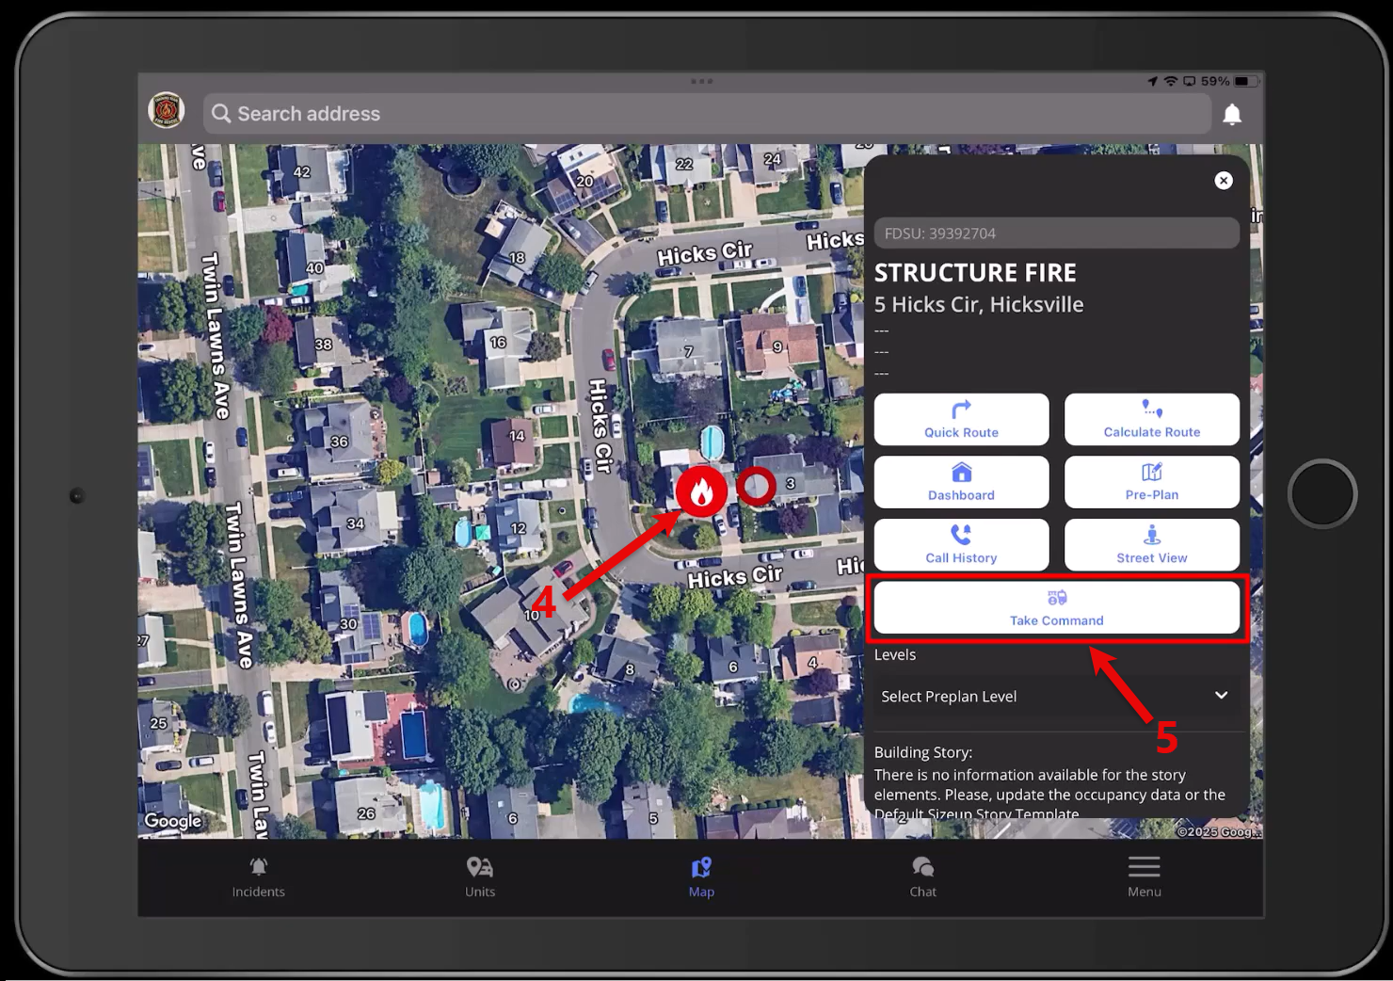Screen dimensions: 1393x981
Task: View Call History for this address
Action: point(961,545)
